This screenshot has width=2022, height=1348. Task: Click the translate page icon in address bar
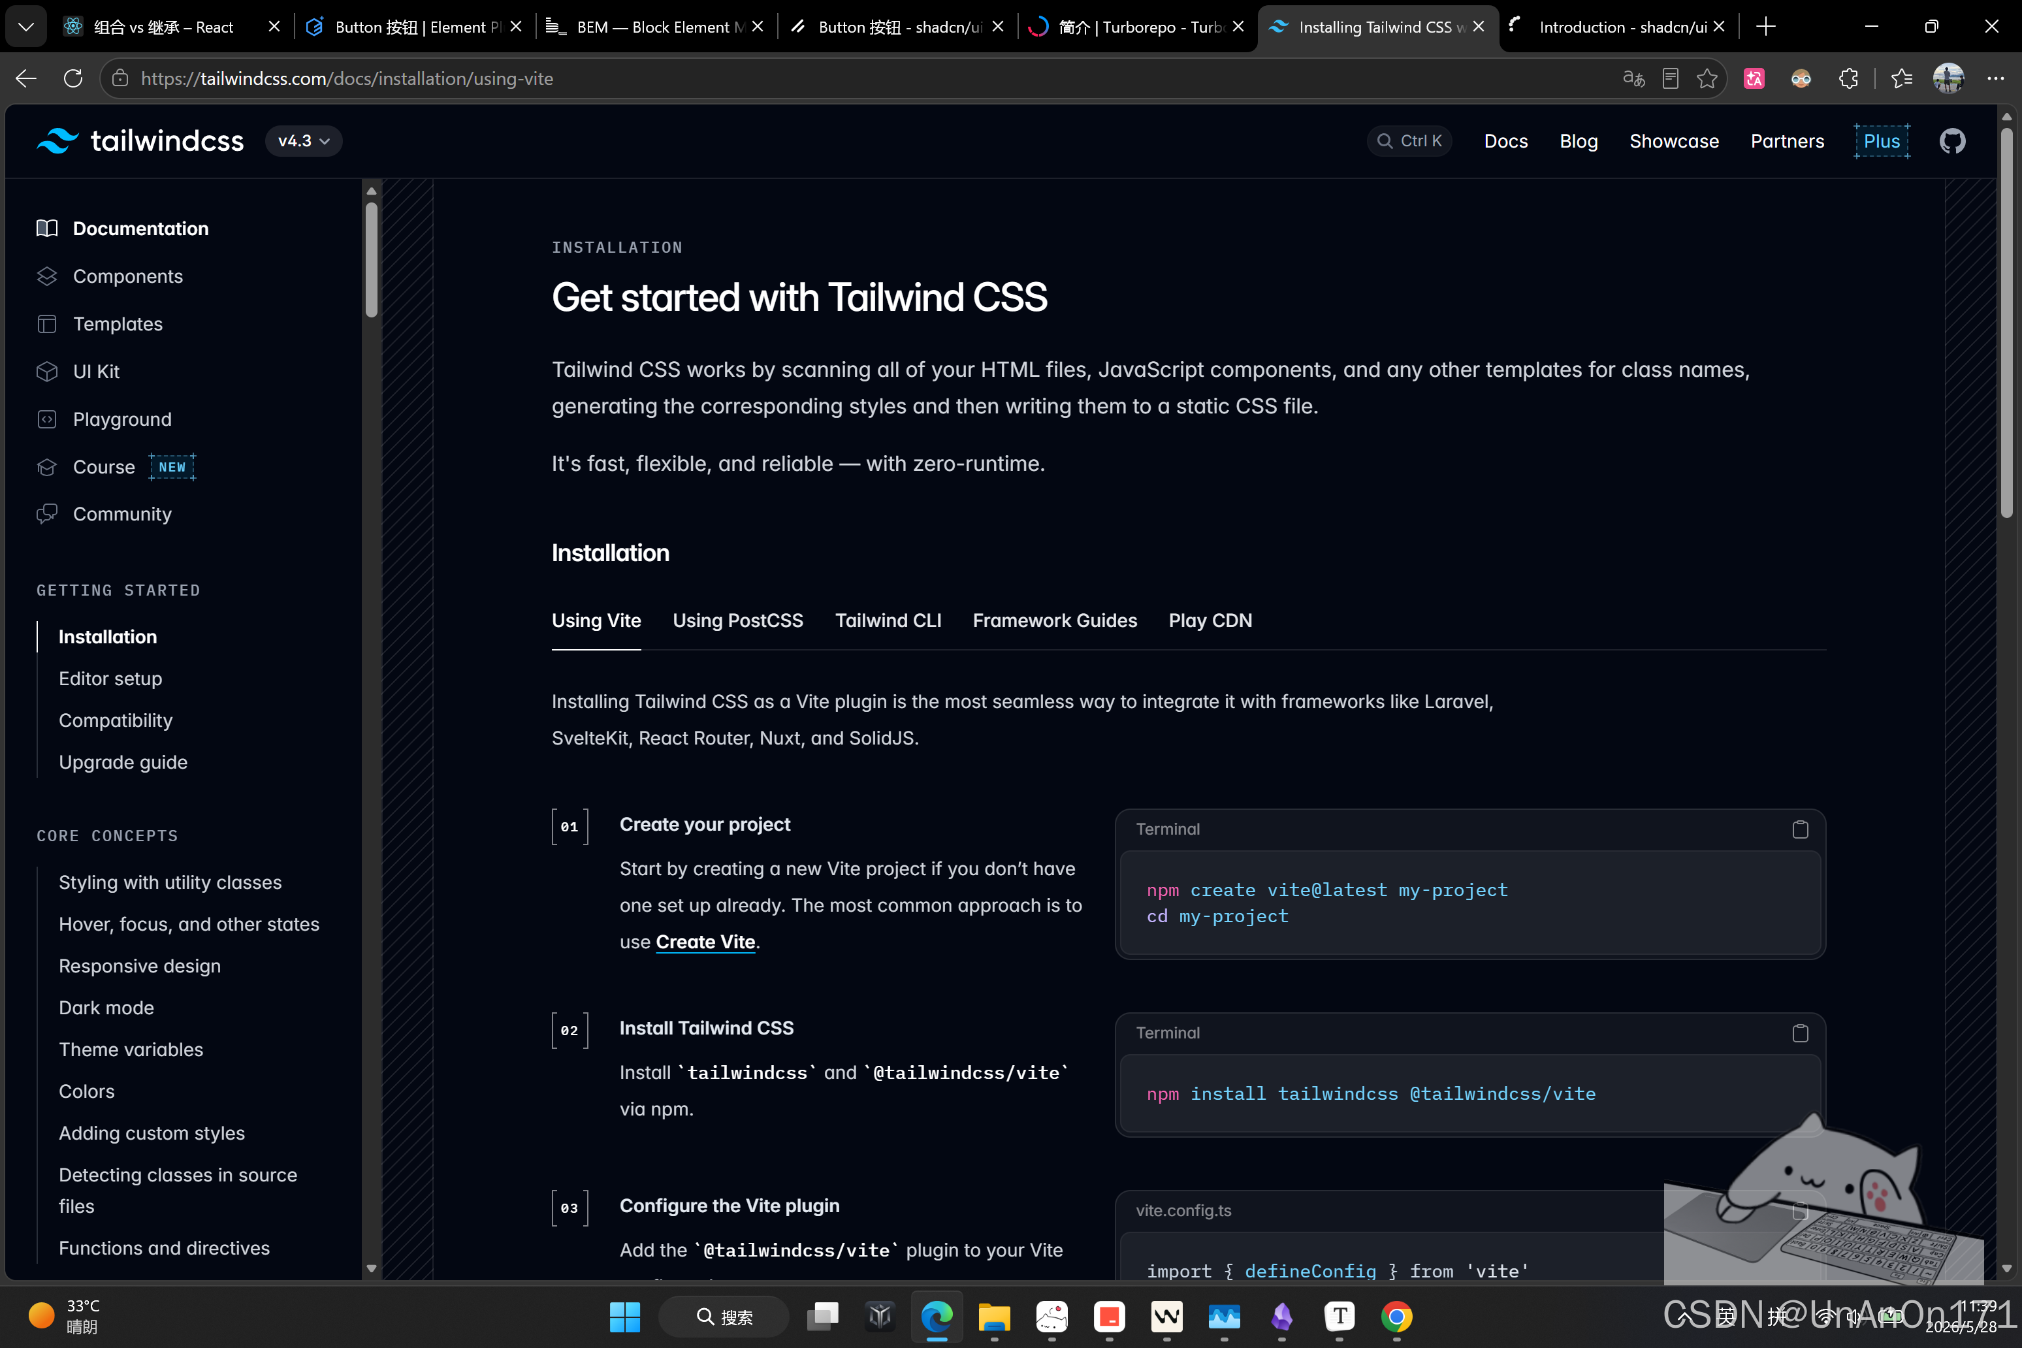pyautogui.click(x=1633, y=78)
